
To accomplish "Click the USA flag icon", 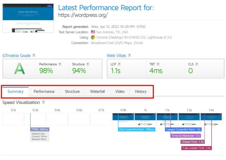I will point(93,32).
